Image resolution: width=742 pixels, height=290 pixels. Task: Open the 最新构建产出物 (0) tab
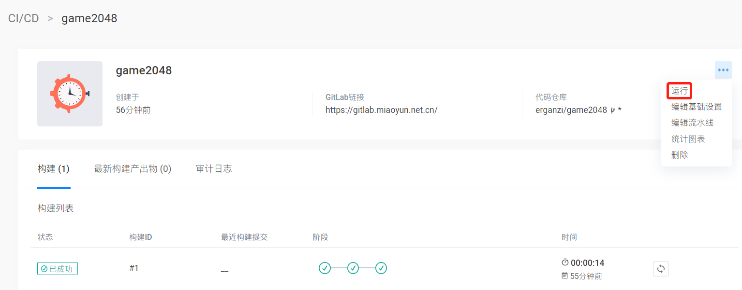(x=133, y=169)
